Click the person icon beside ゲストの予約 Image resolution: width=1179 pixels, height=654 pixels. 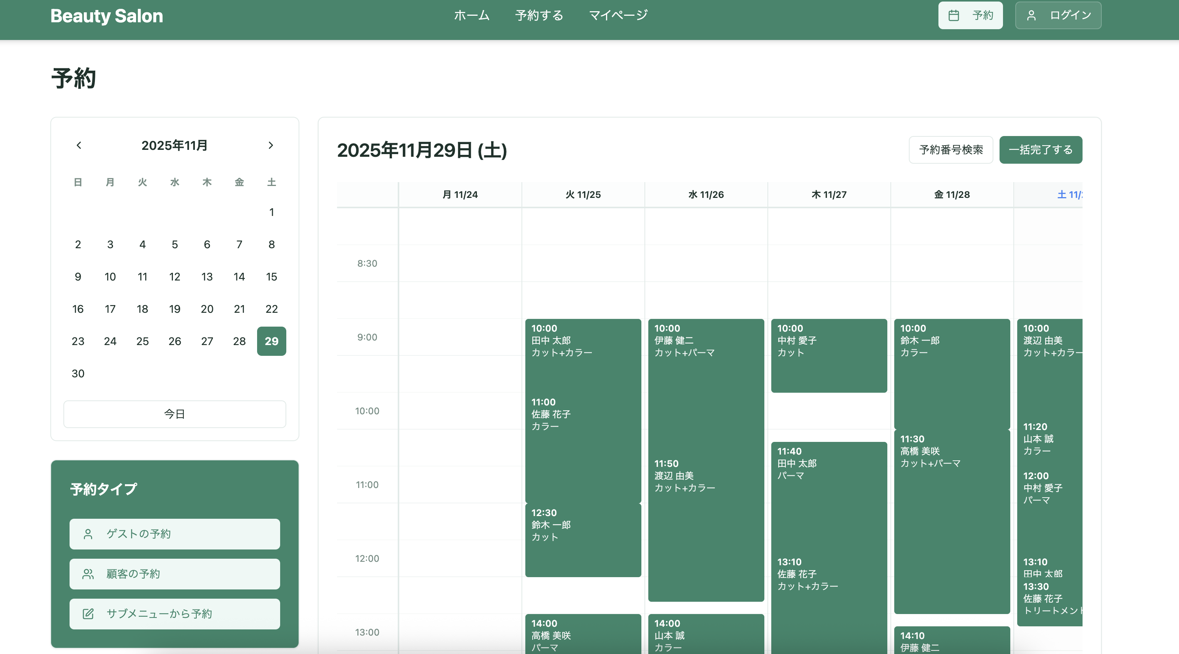(88, 534)
